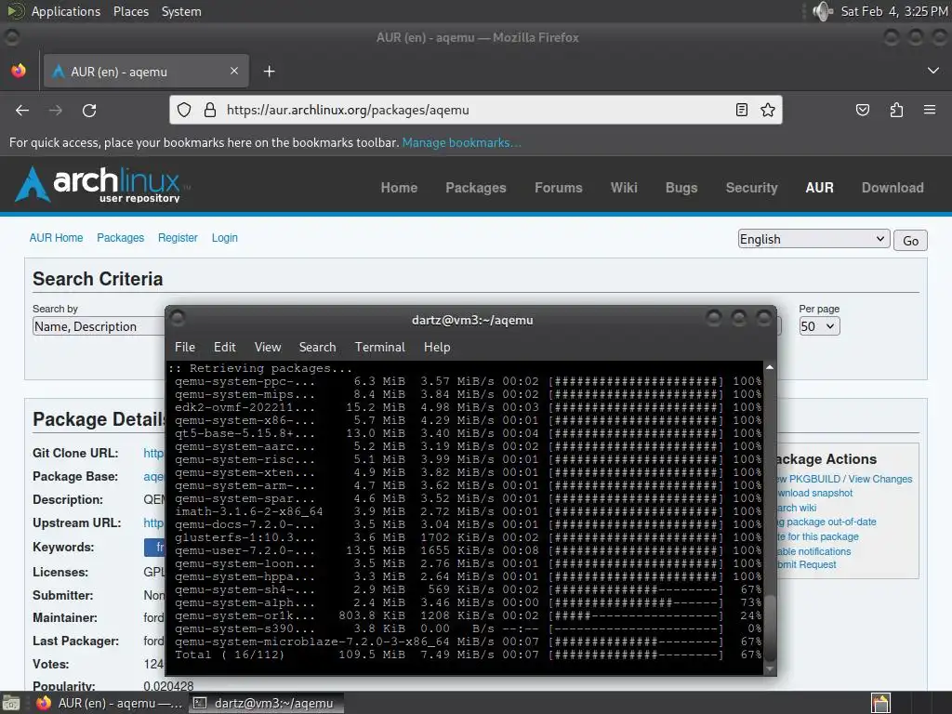The height and width of the screenshot is (714, 952).
Task: Click the Login link
Action: (225, 237)
